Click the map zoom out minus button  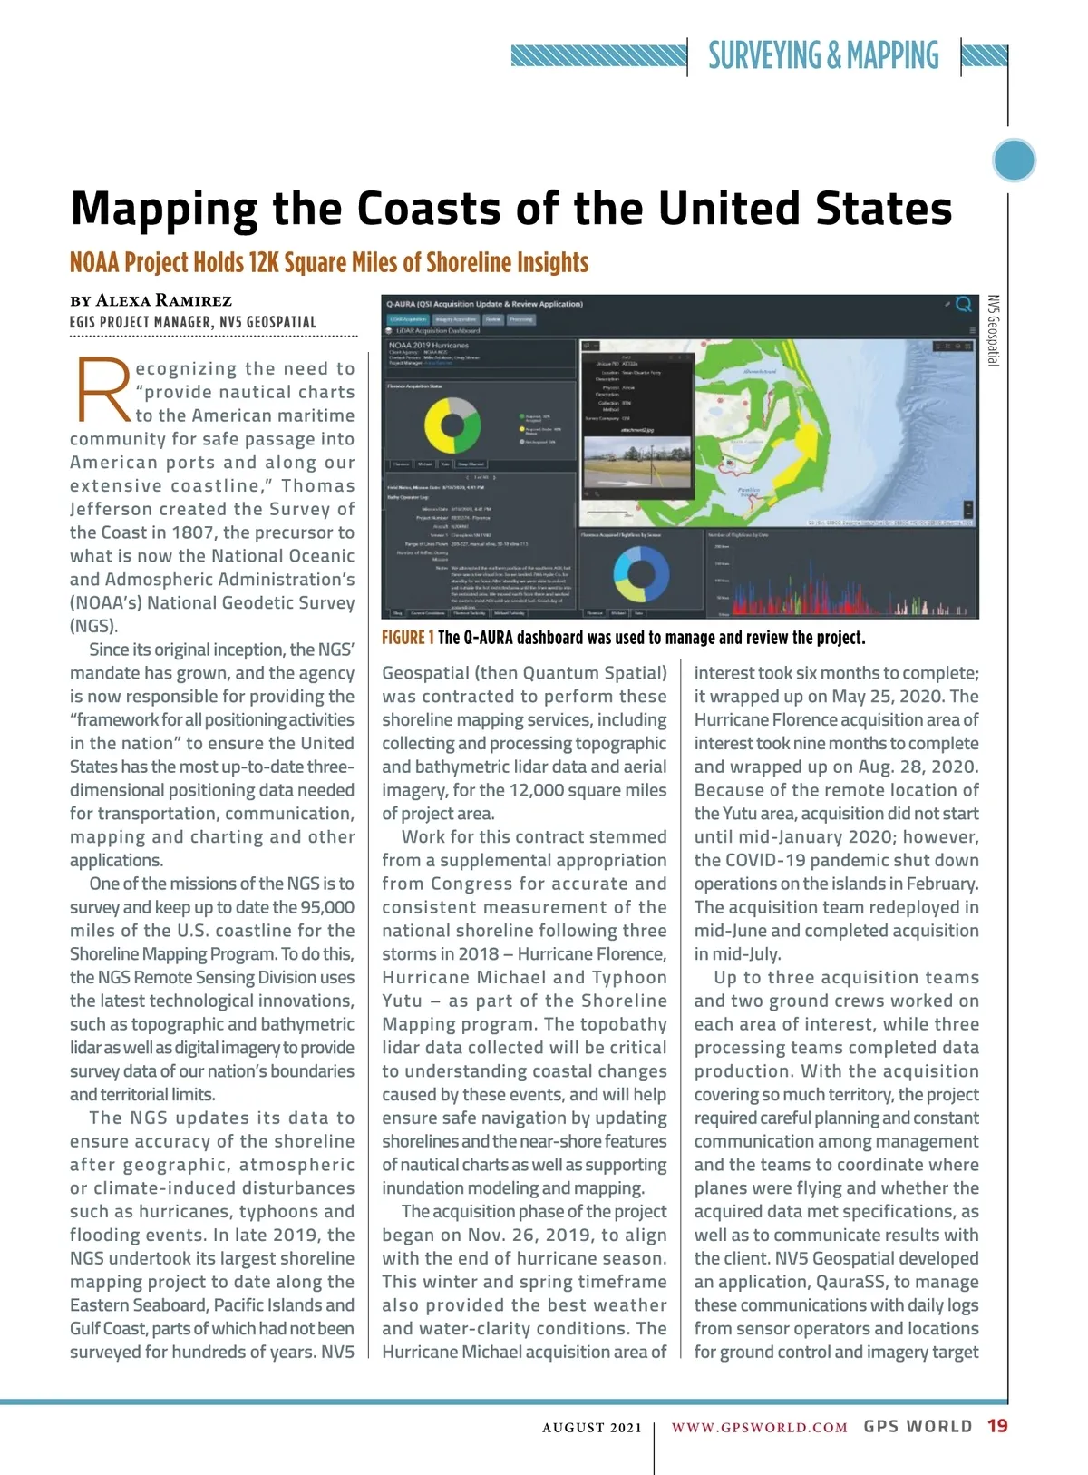pyautogui.click(x=967, y=514)
